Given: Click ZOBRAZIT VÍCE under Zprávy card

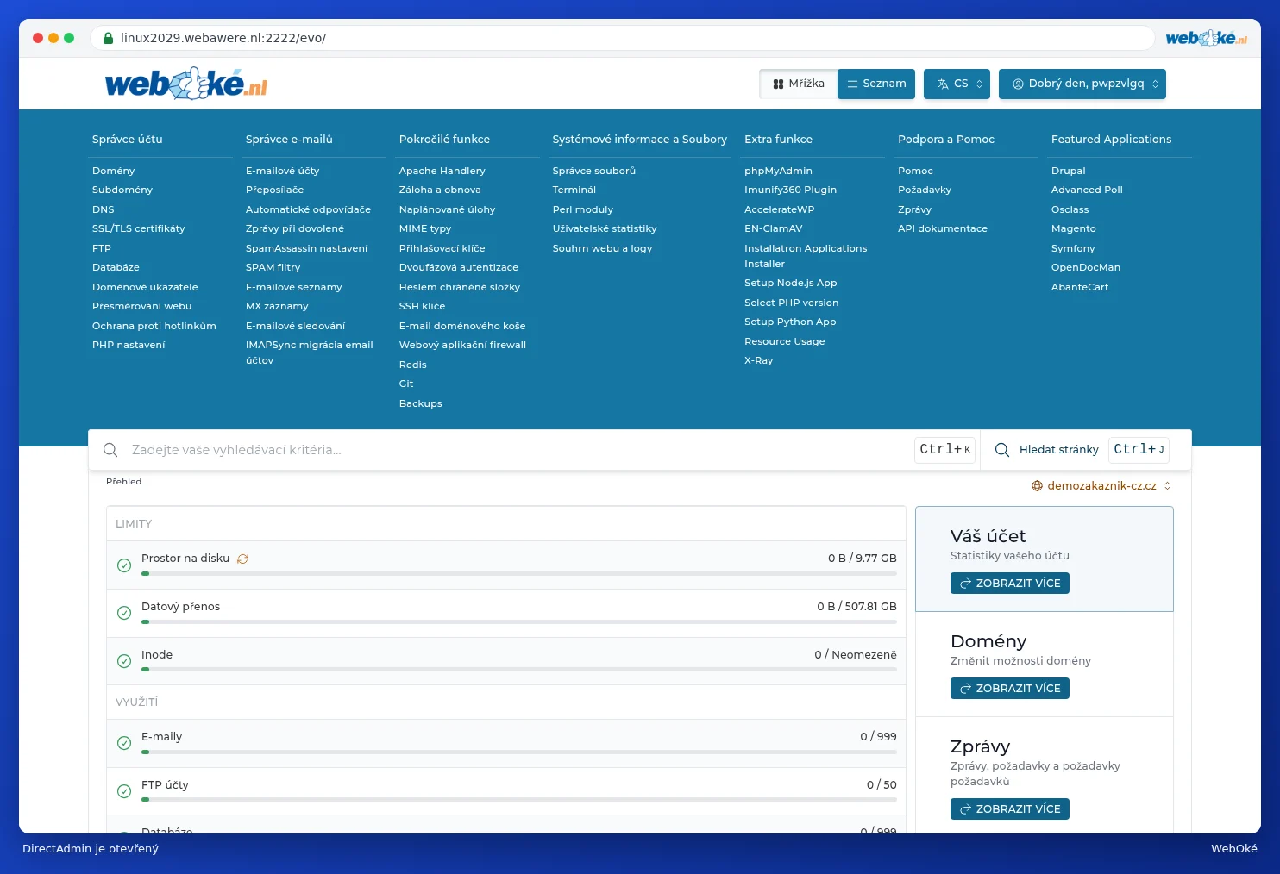Looking at the screenshot, I should tap(1010, 809).
